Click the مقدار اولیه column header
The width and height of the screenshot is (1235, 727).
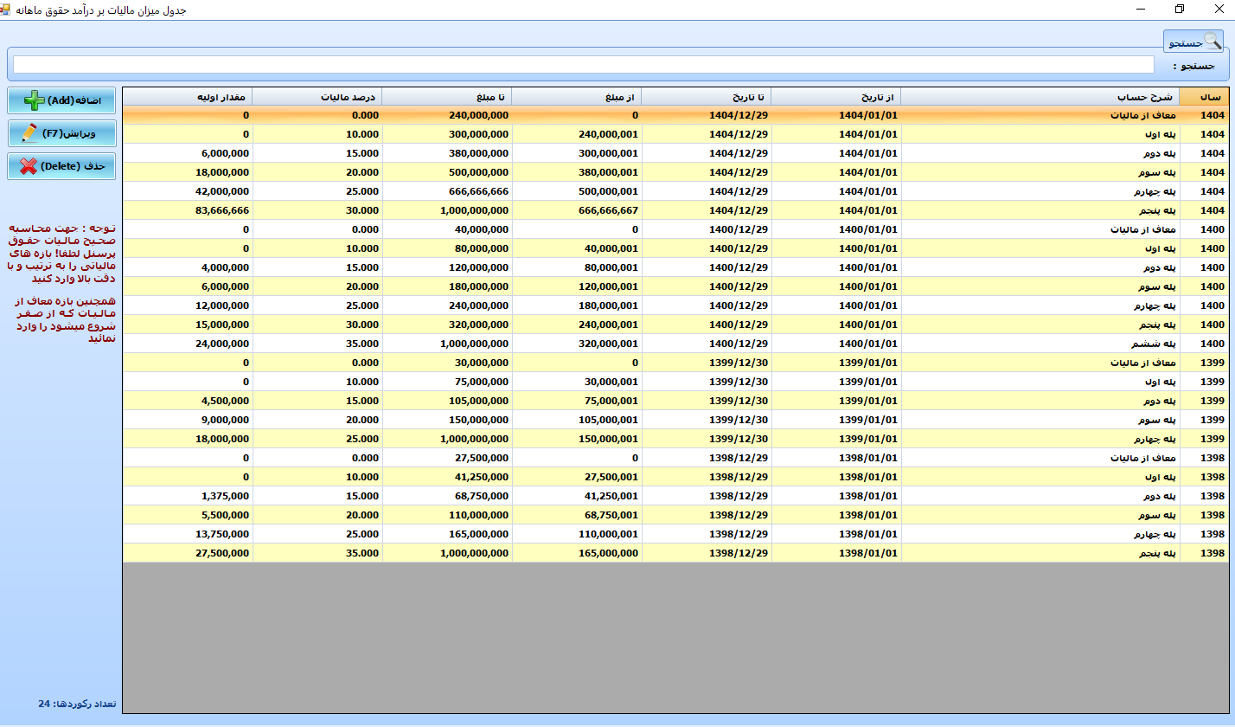pos(188,97)
